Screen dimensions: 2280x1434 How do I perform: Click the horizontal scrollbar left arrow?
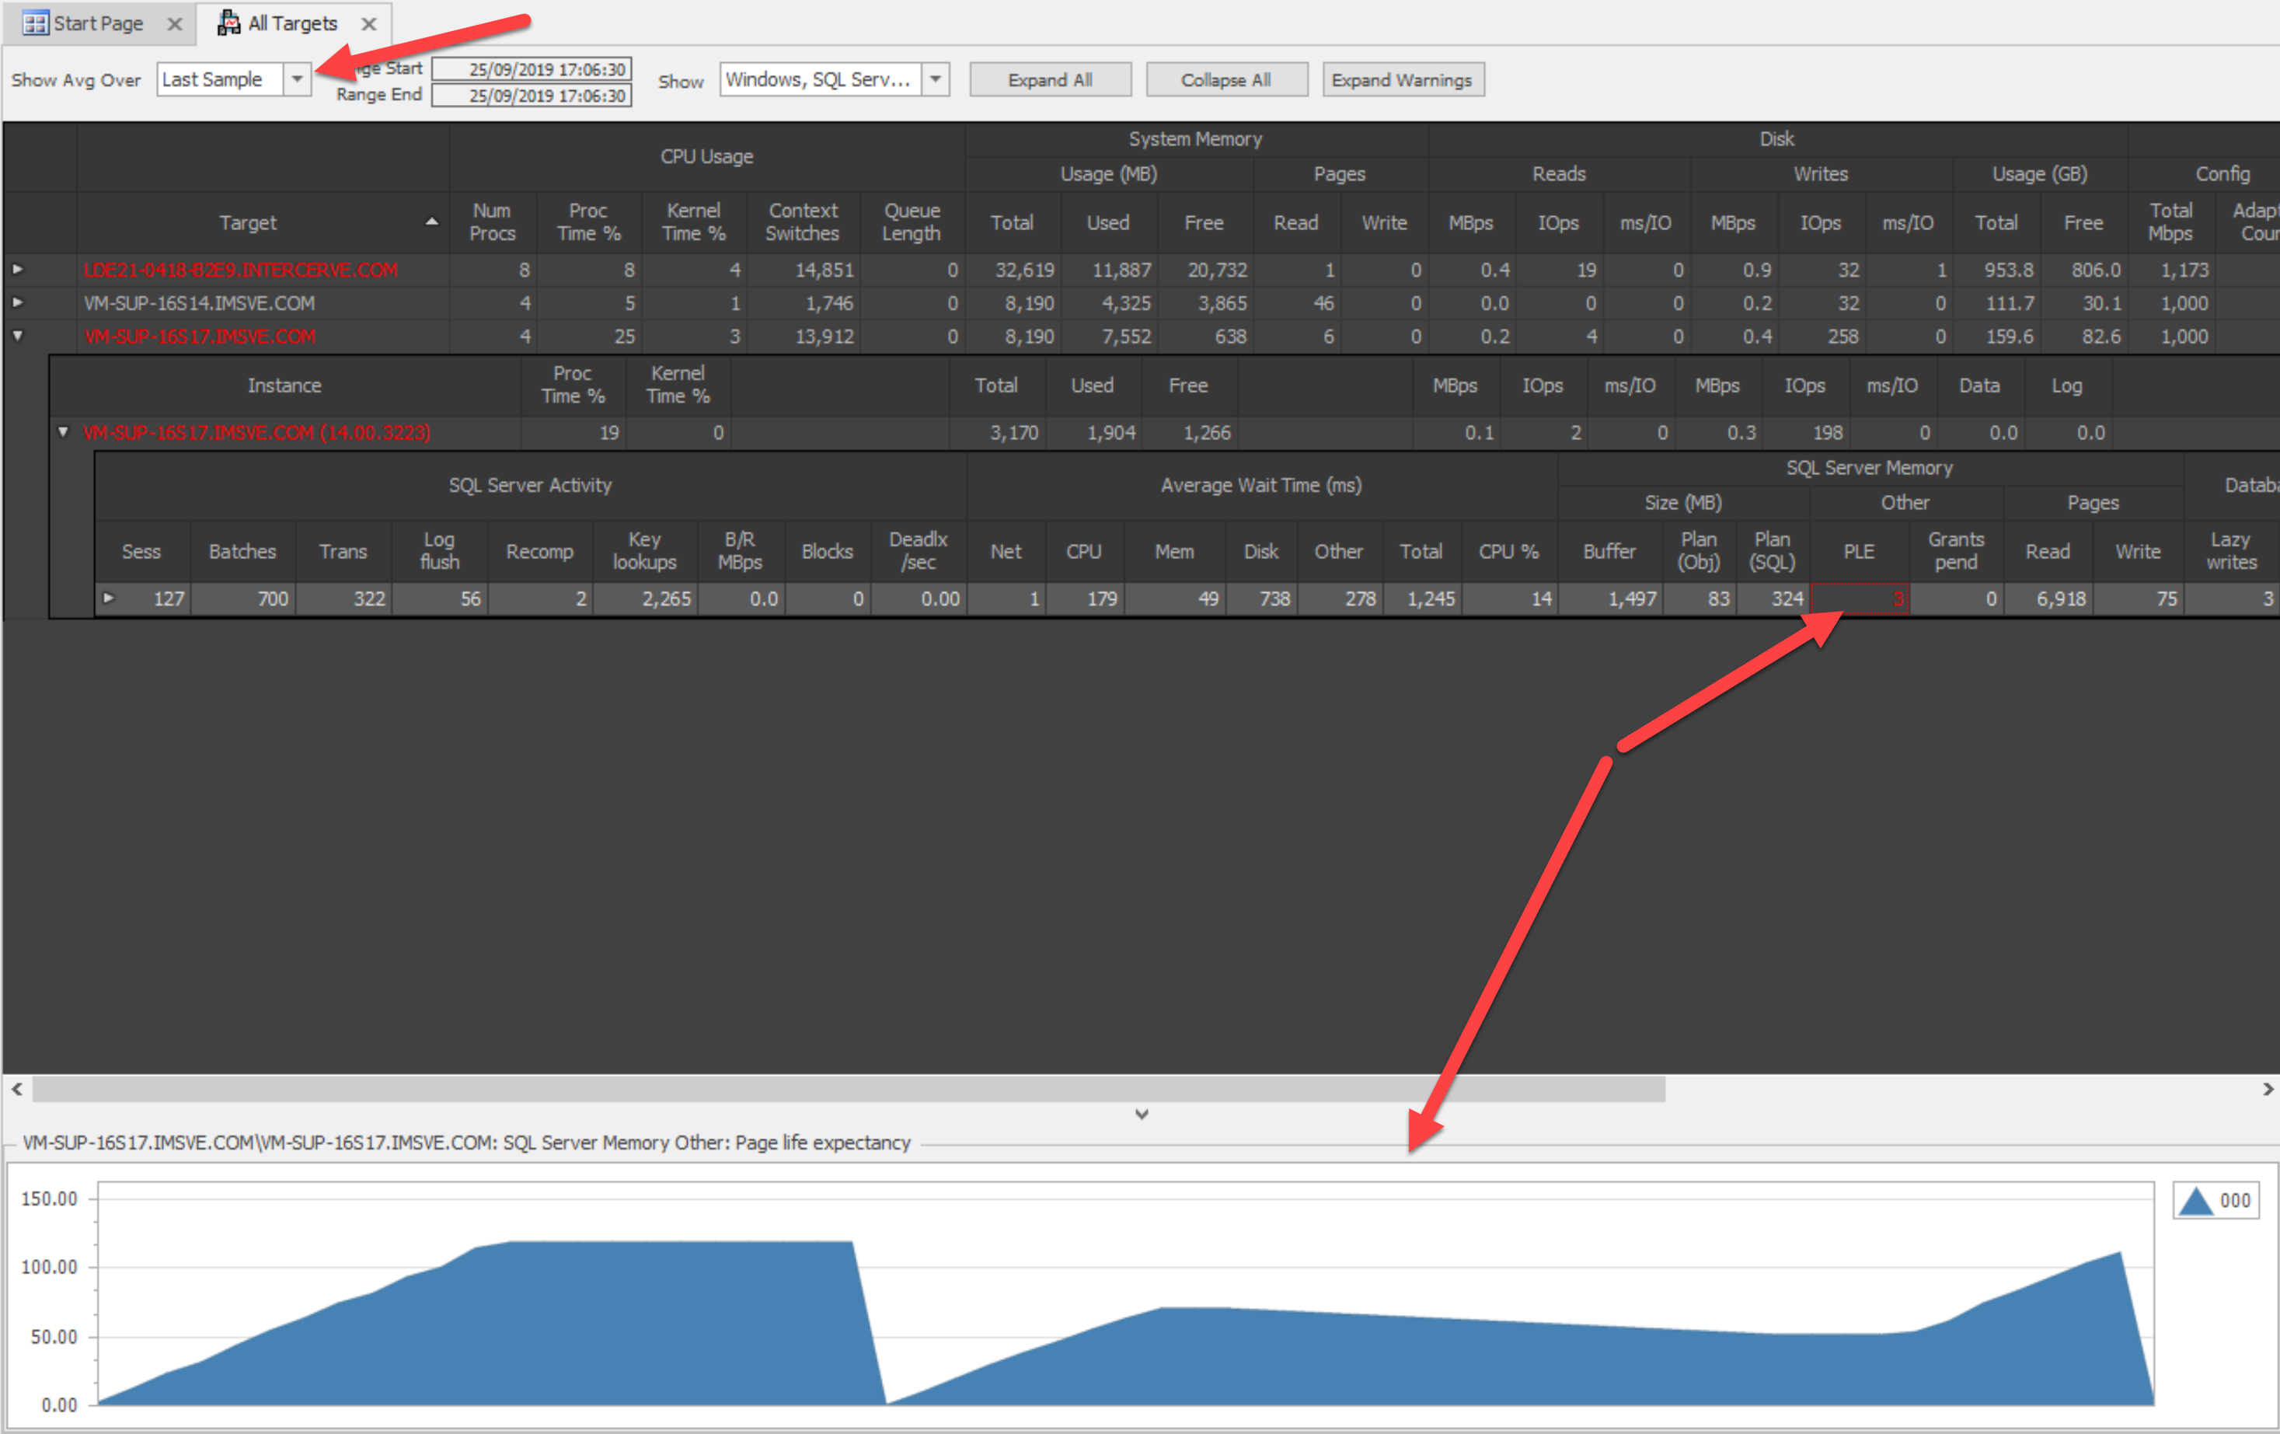point(17,1089)
